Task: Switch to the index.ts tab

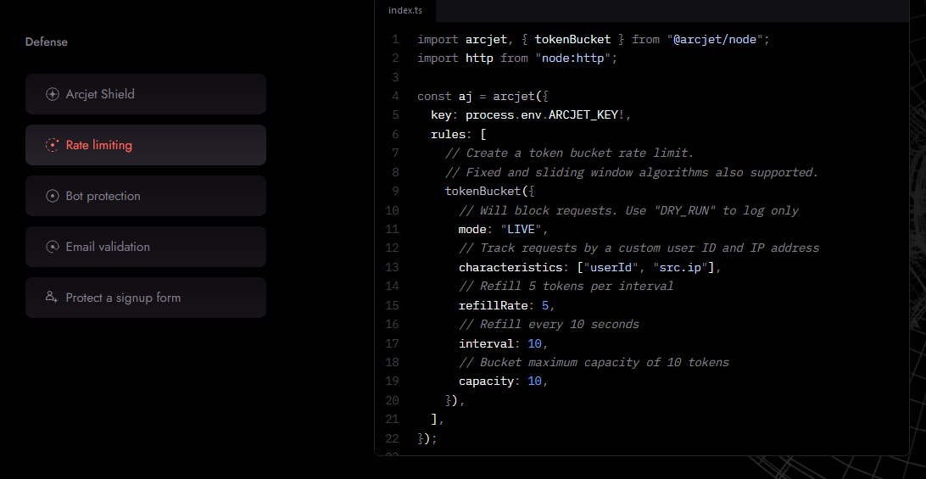Action: coord(405,11)
